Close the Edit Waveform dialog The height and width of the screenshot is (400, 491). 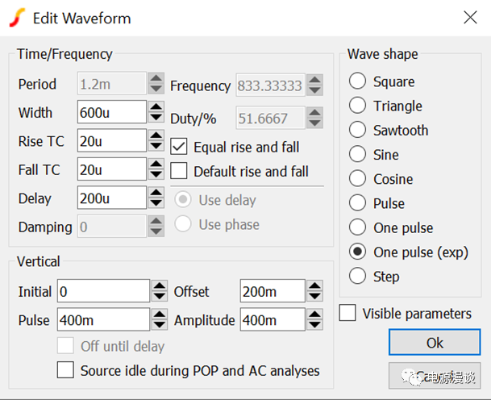point(469,18)
